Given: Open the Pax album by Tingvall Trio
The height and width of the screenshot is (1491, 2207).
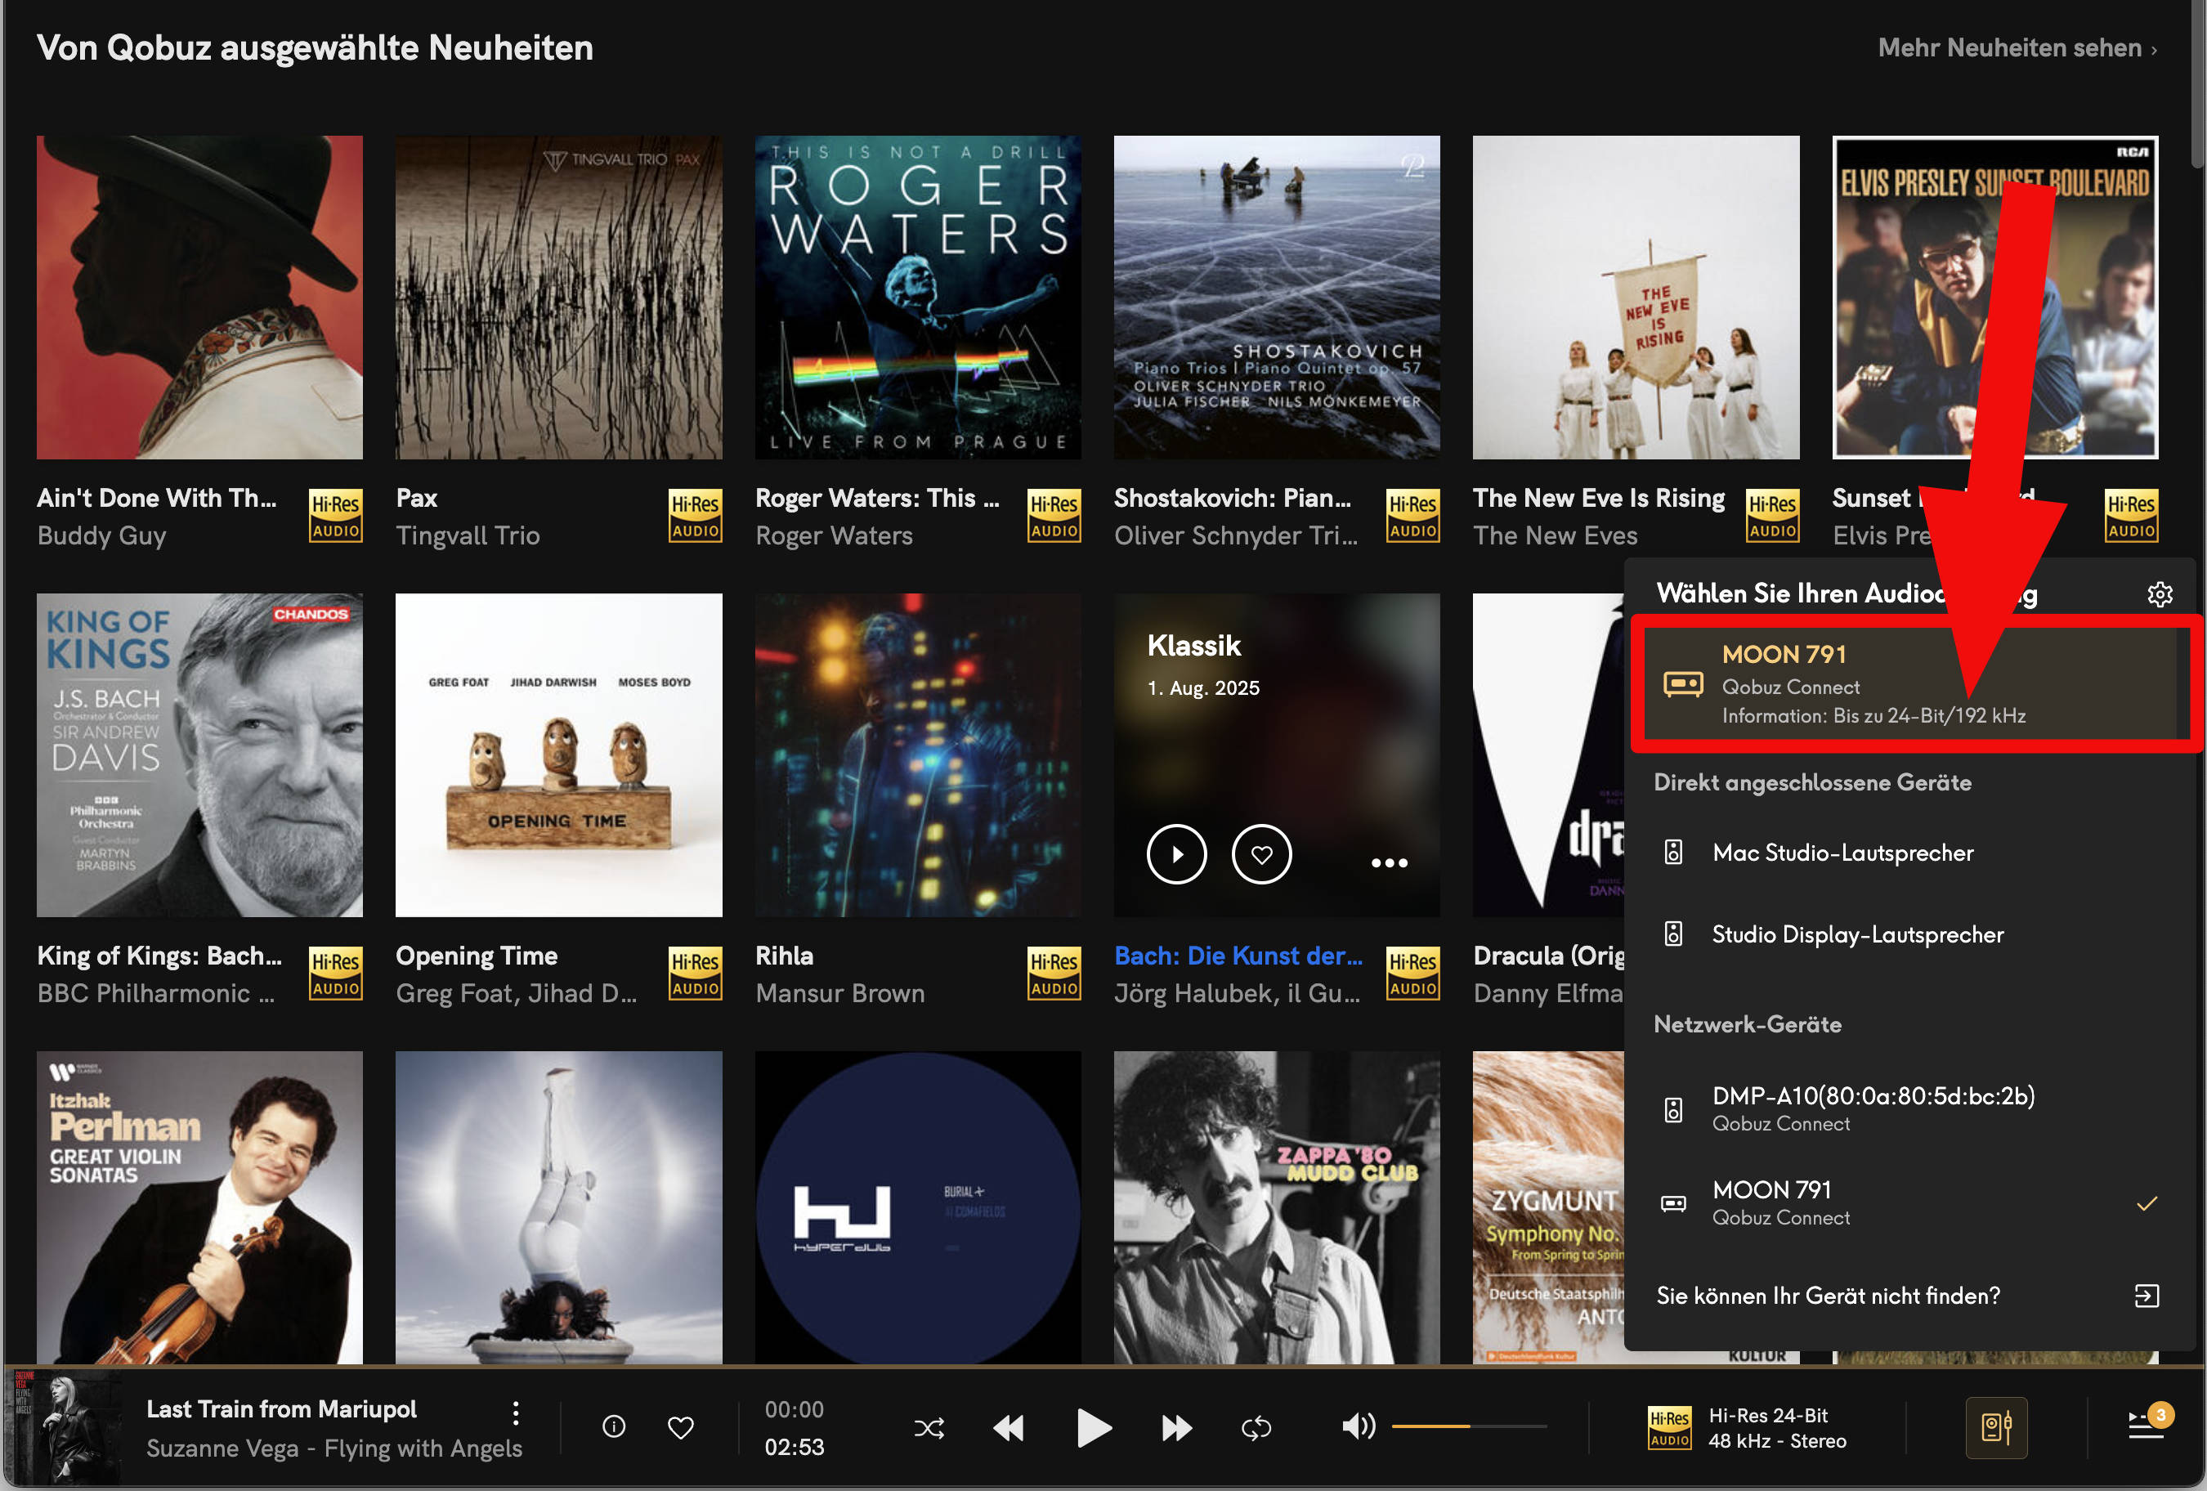Looking at the screenshot, I should pyautogui.click(x=558, y=298).
